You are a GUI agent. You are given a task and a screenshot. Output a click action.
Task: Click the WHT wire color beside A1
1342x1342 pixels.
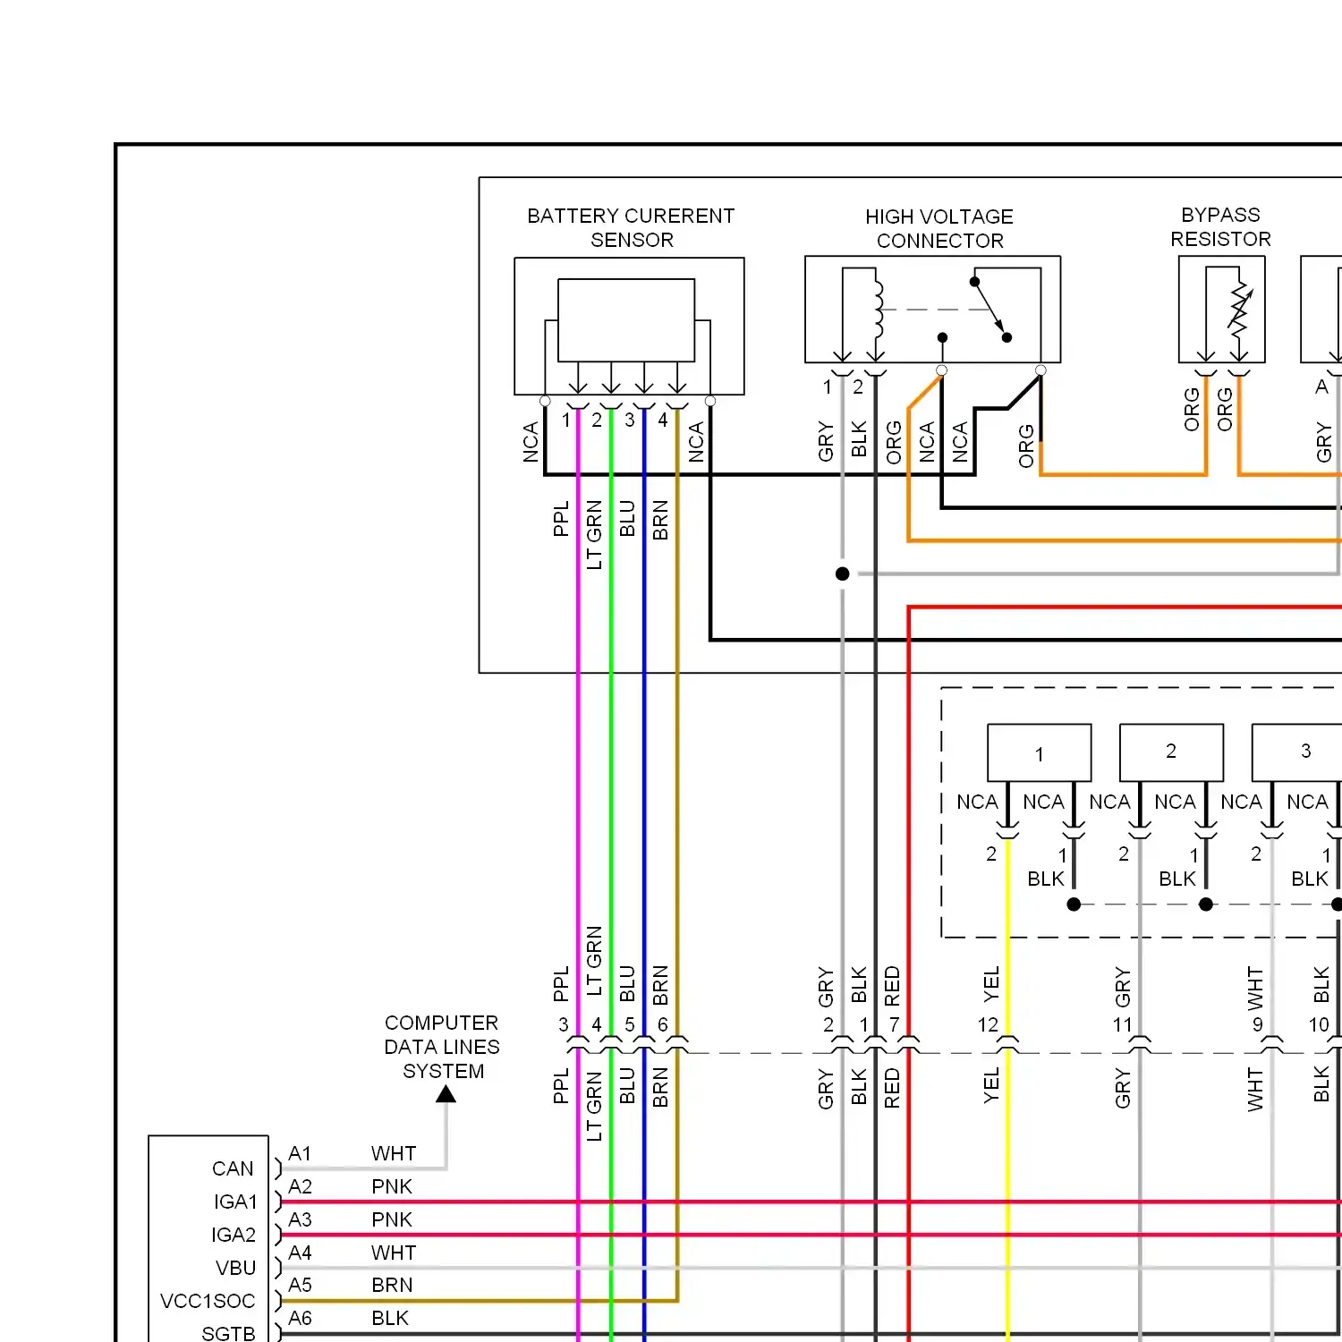(394, 1153)
